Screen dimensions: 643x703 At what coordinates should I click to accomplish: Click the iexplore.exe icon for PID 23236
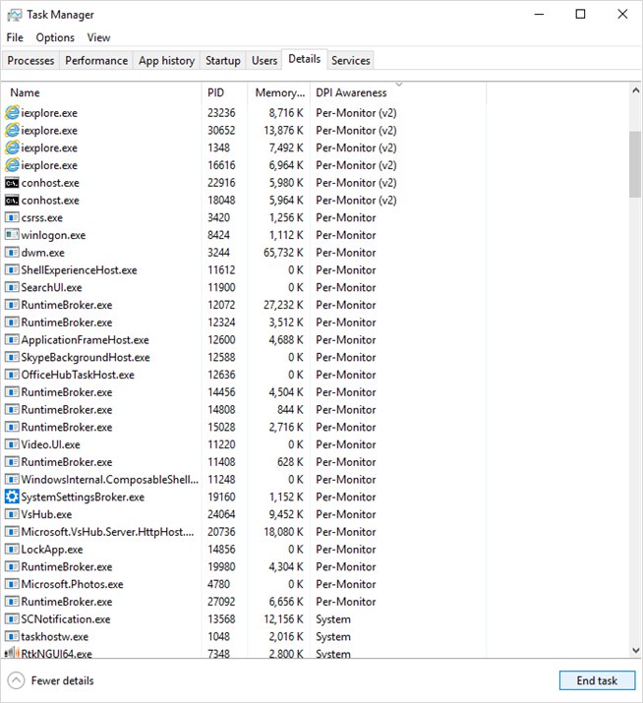pos(12,112)
